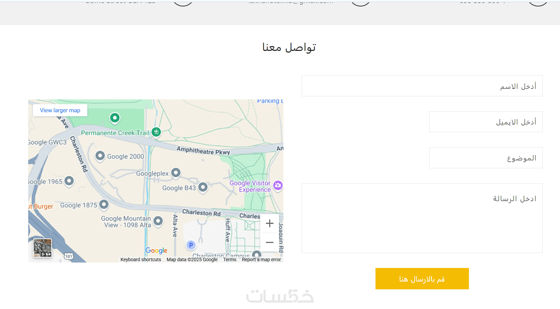Focus the message textarea ادخل الرسالة
Screen dimensions: 560x309
(x=422, y=218)
